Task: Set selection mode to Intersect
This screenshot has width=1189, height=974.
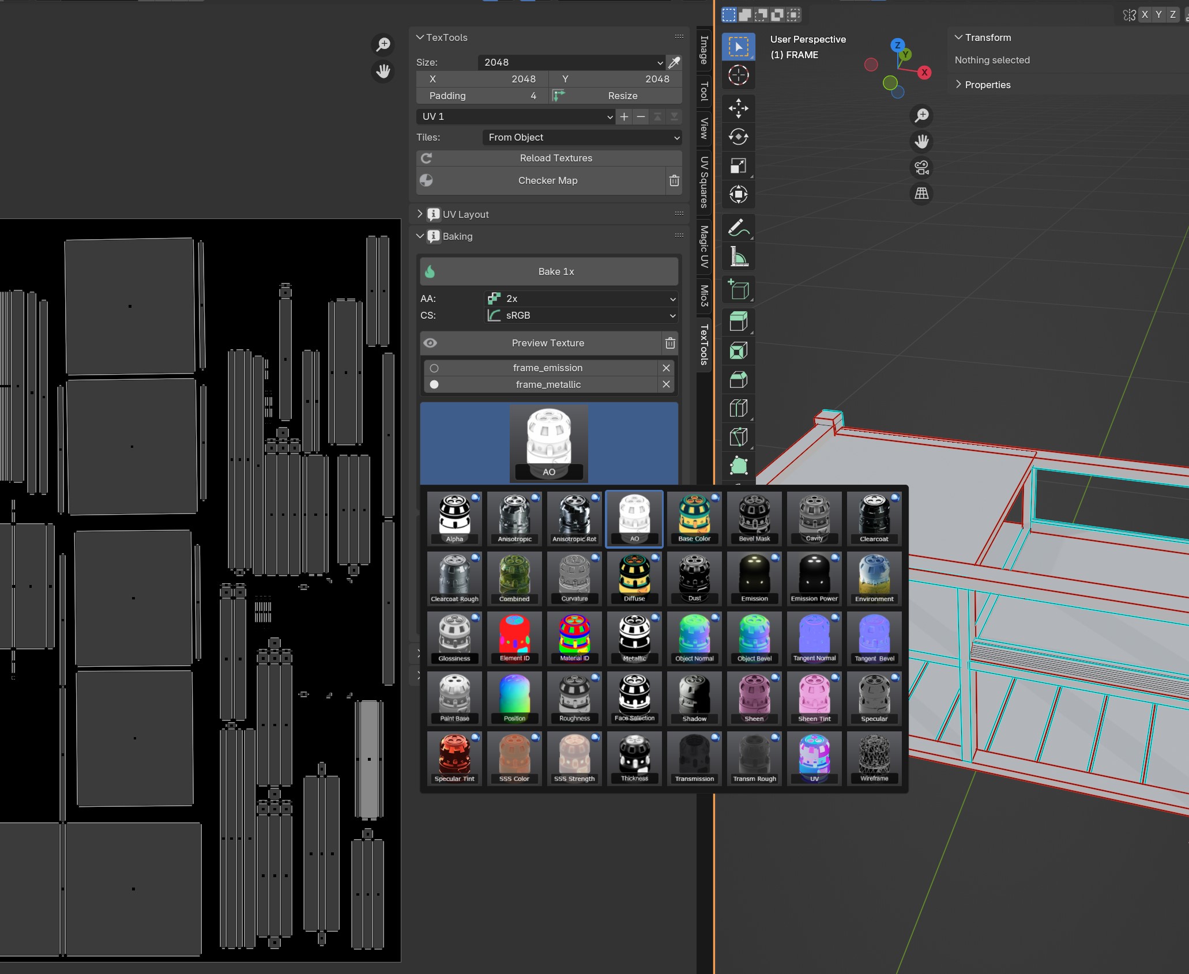Action: [x=793, y=15]
